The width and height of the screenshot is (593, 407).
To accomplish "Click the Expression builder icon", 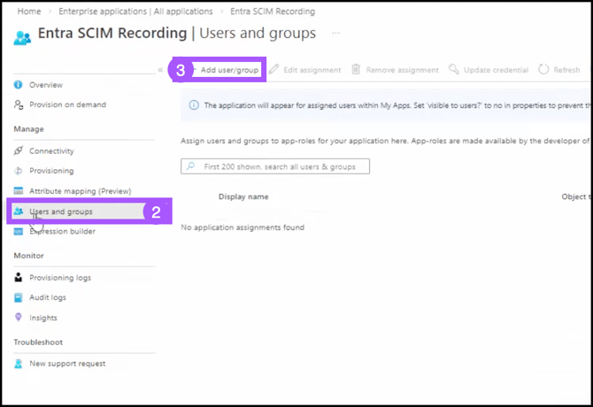I will (19, 232).
